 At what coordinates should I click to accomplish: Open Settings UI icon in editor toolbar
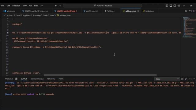pos(190,11)
